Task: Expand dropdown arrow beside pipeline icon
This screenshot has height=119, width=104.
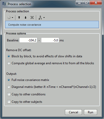Action: point(44,18)
